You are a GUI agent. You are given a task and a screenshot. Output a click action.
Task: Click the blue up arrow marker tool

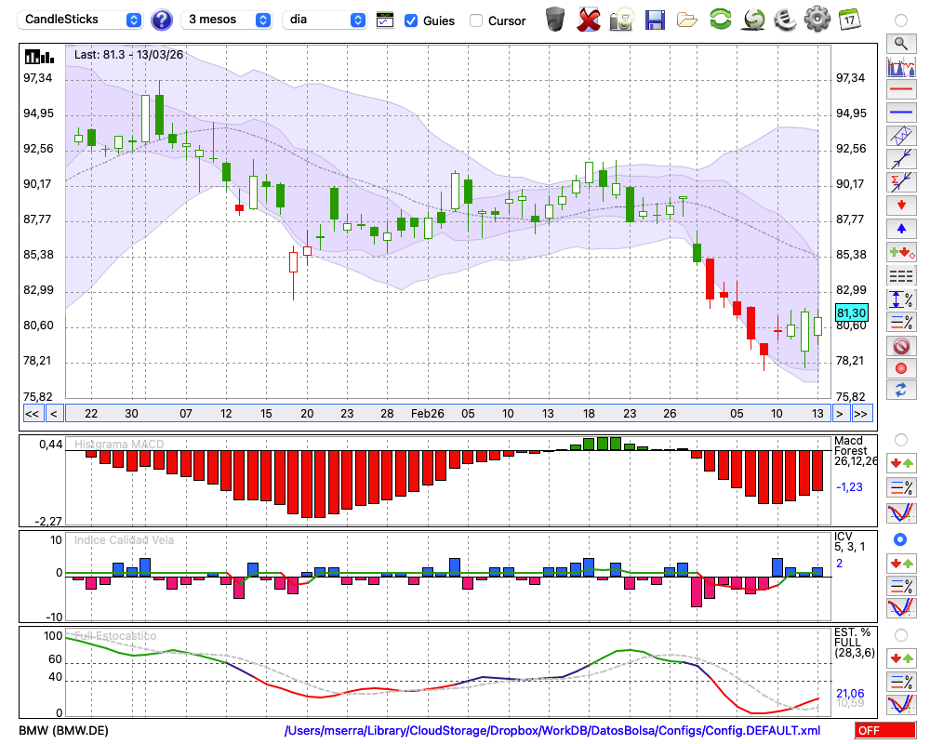(x=901, y=229)
